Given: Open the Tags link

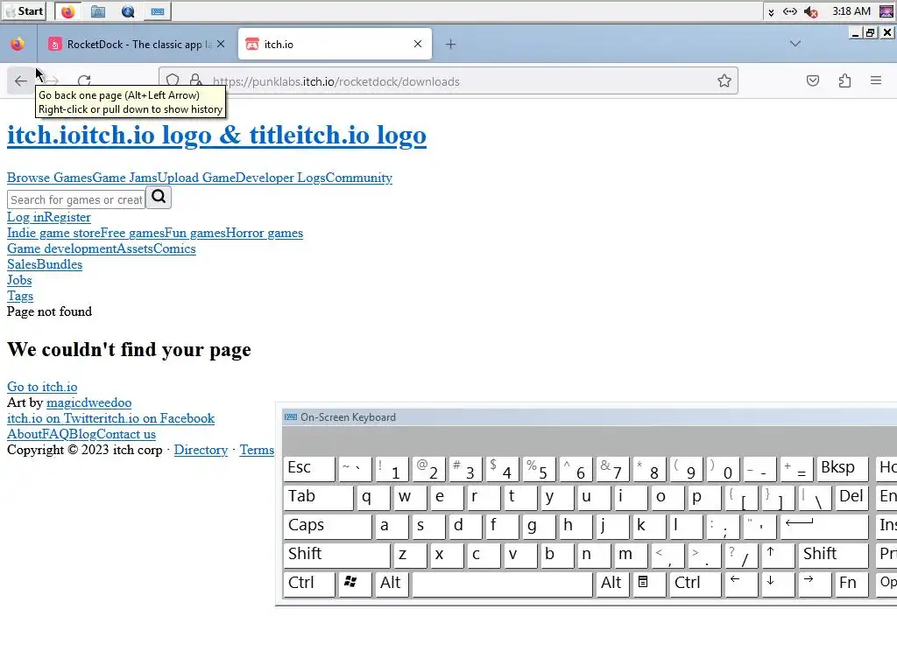Looking at the screenshot, I should [x=20, y=296].
